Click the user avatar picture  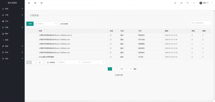(x=201, y=3)
